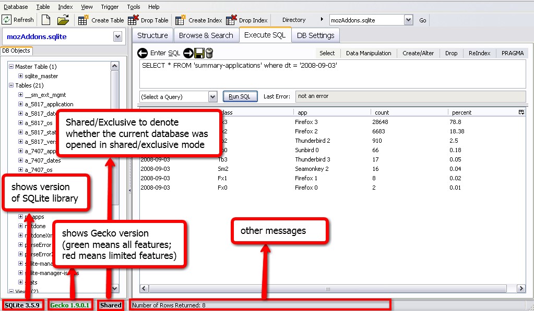Open the Select a Query dropdown
The height and width of the screenshot is (311, 534).
[213, 96]
